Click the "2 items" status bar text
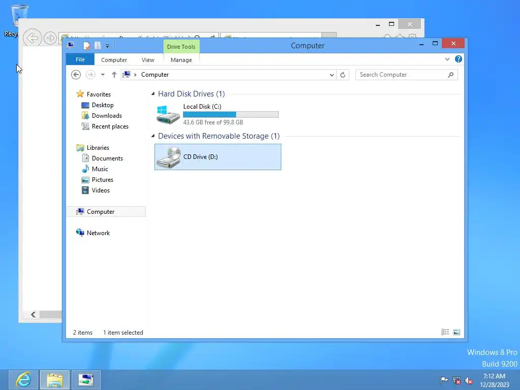 [x=83, y=333]
